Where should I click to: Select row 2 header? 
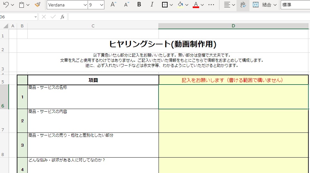(x=4, y=46)
